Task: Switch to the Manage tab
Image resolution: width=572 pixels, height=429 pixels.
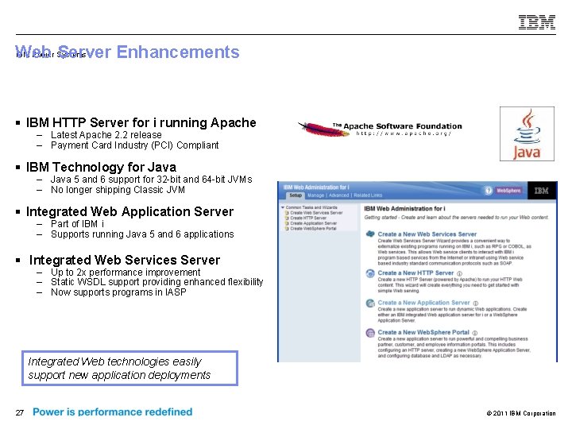Action: [315, 195]
